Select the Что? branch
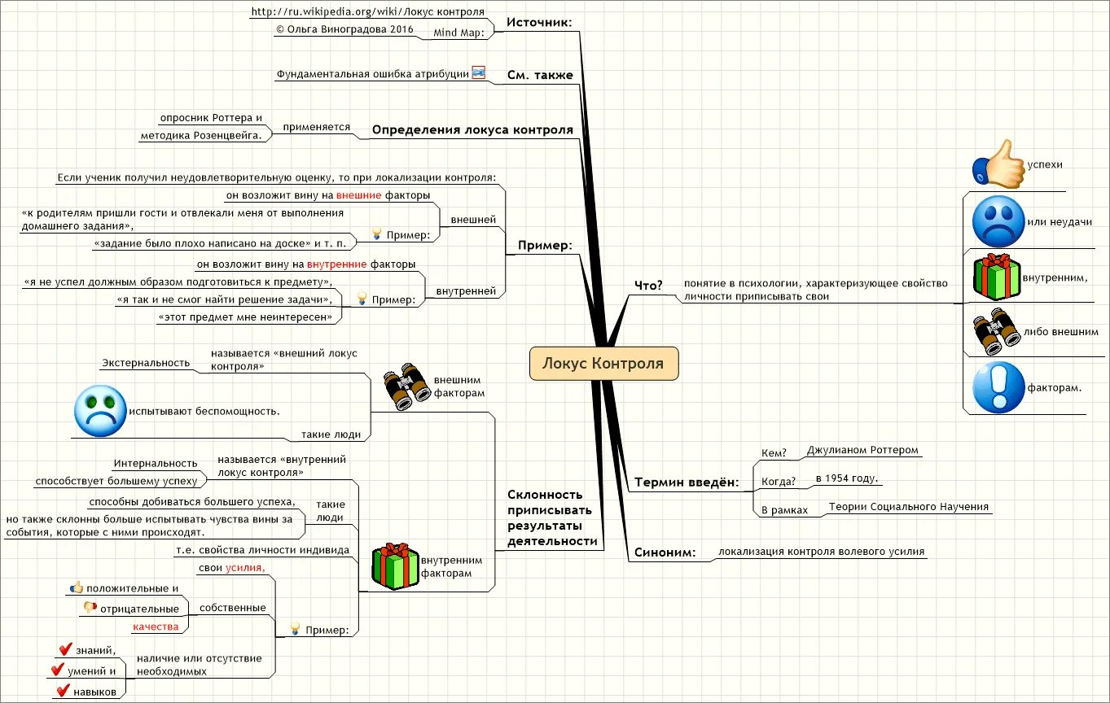Image resolution: width=1110 pixels, height=703 pixels. pyautogui.click(x=648, y=284)
